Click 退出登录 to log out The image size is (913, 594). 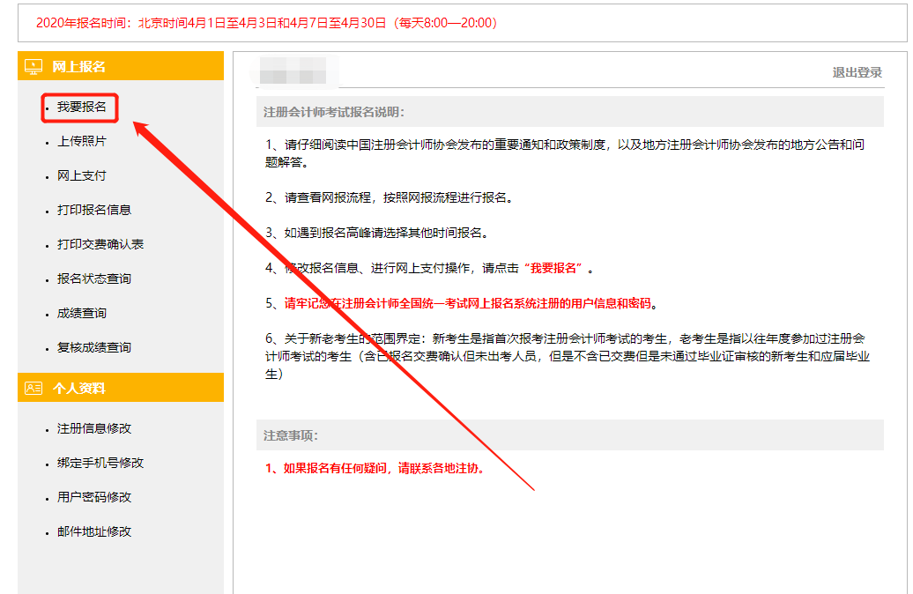pyautogui.click(x=857, y=72)
